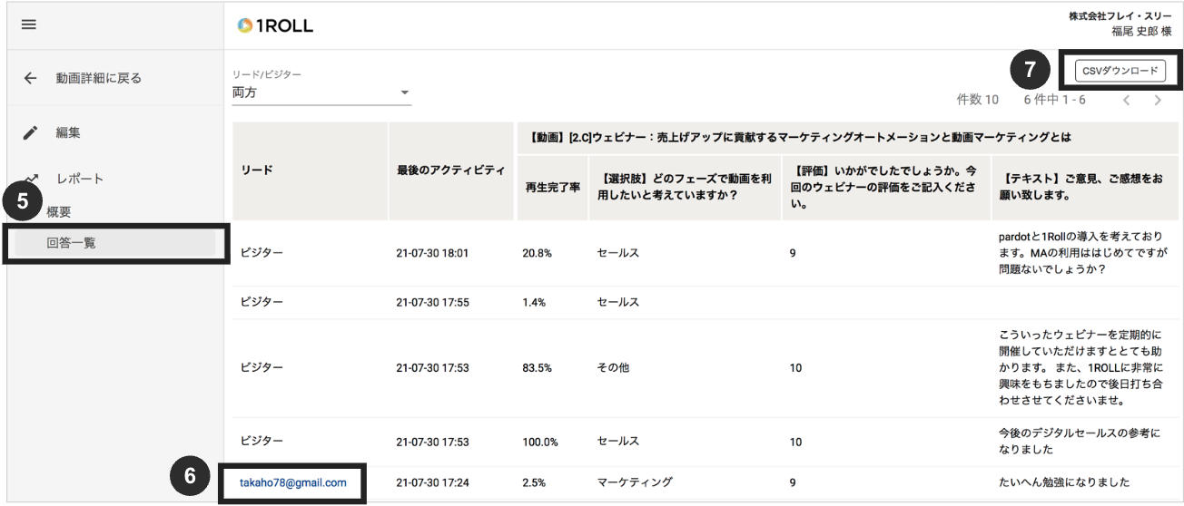Open 概要 sub-item

coord(58,211)
